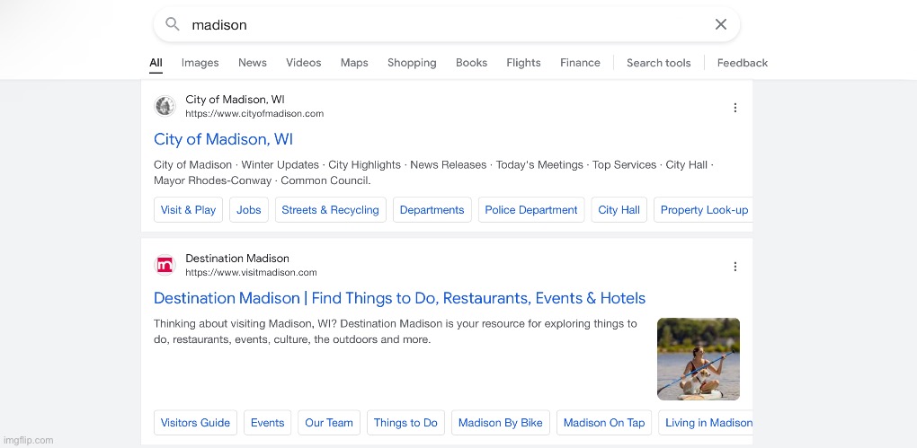Click the snippet starting 'Thinking about visiting Madison'
The height and width of the screenshot is (448, 917).
pos(396,331)
